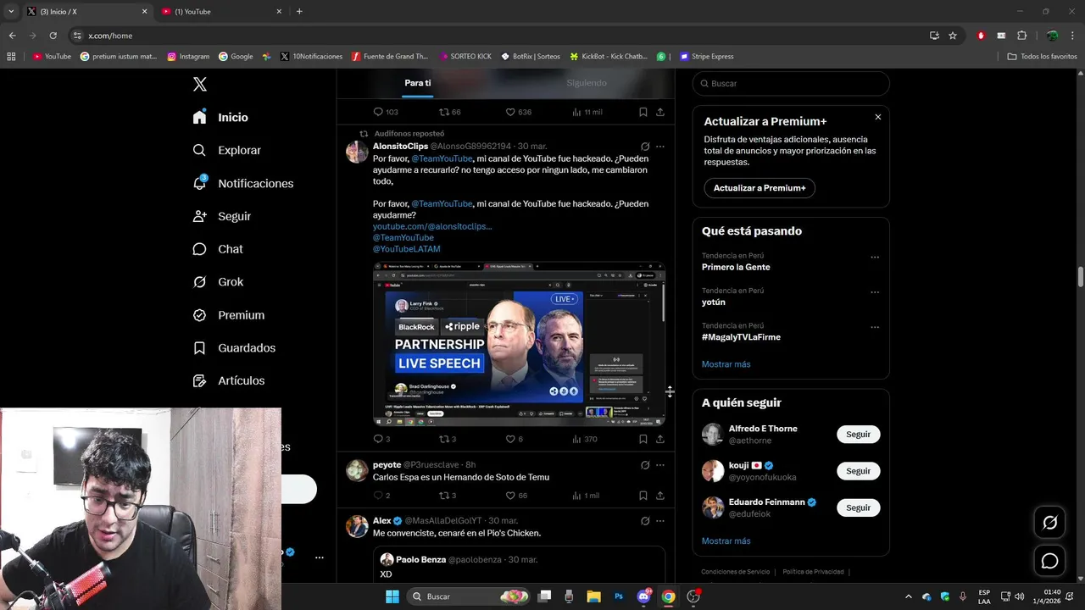Like the AlonsitoClips post
1085x610 pixels.
tap(510, 439)
